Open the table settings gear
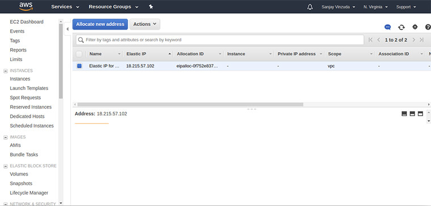 (x=415, y=27)
